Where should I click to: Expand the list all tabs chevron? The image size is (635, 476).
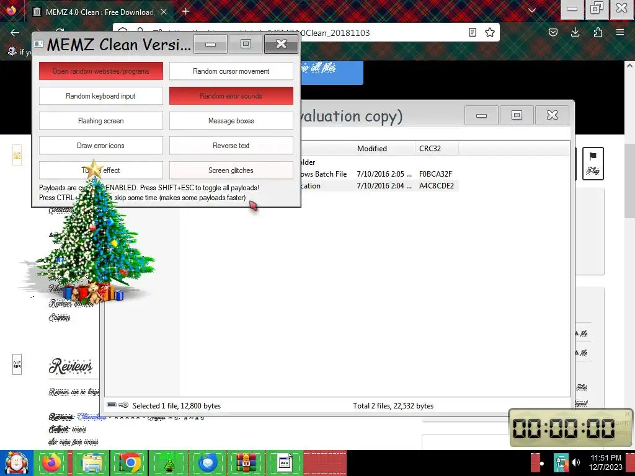click(532, 11)
